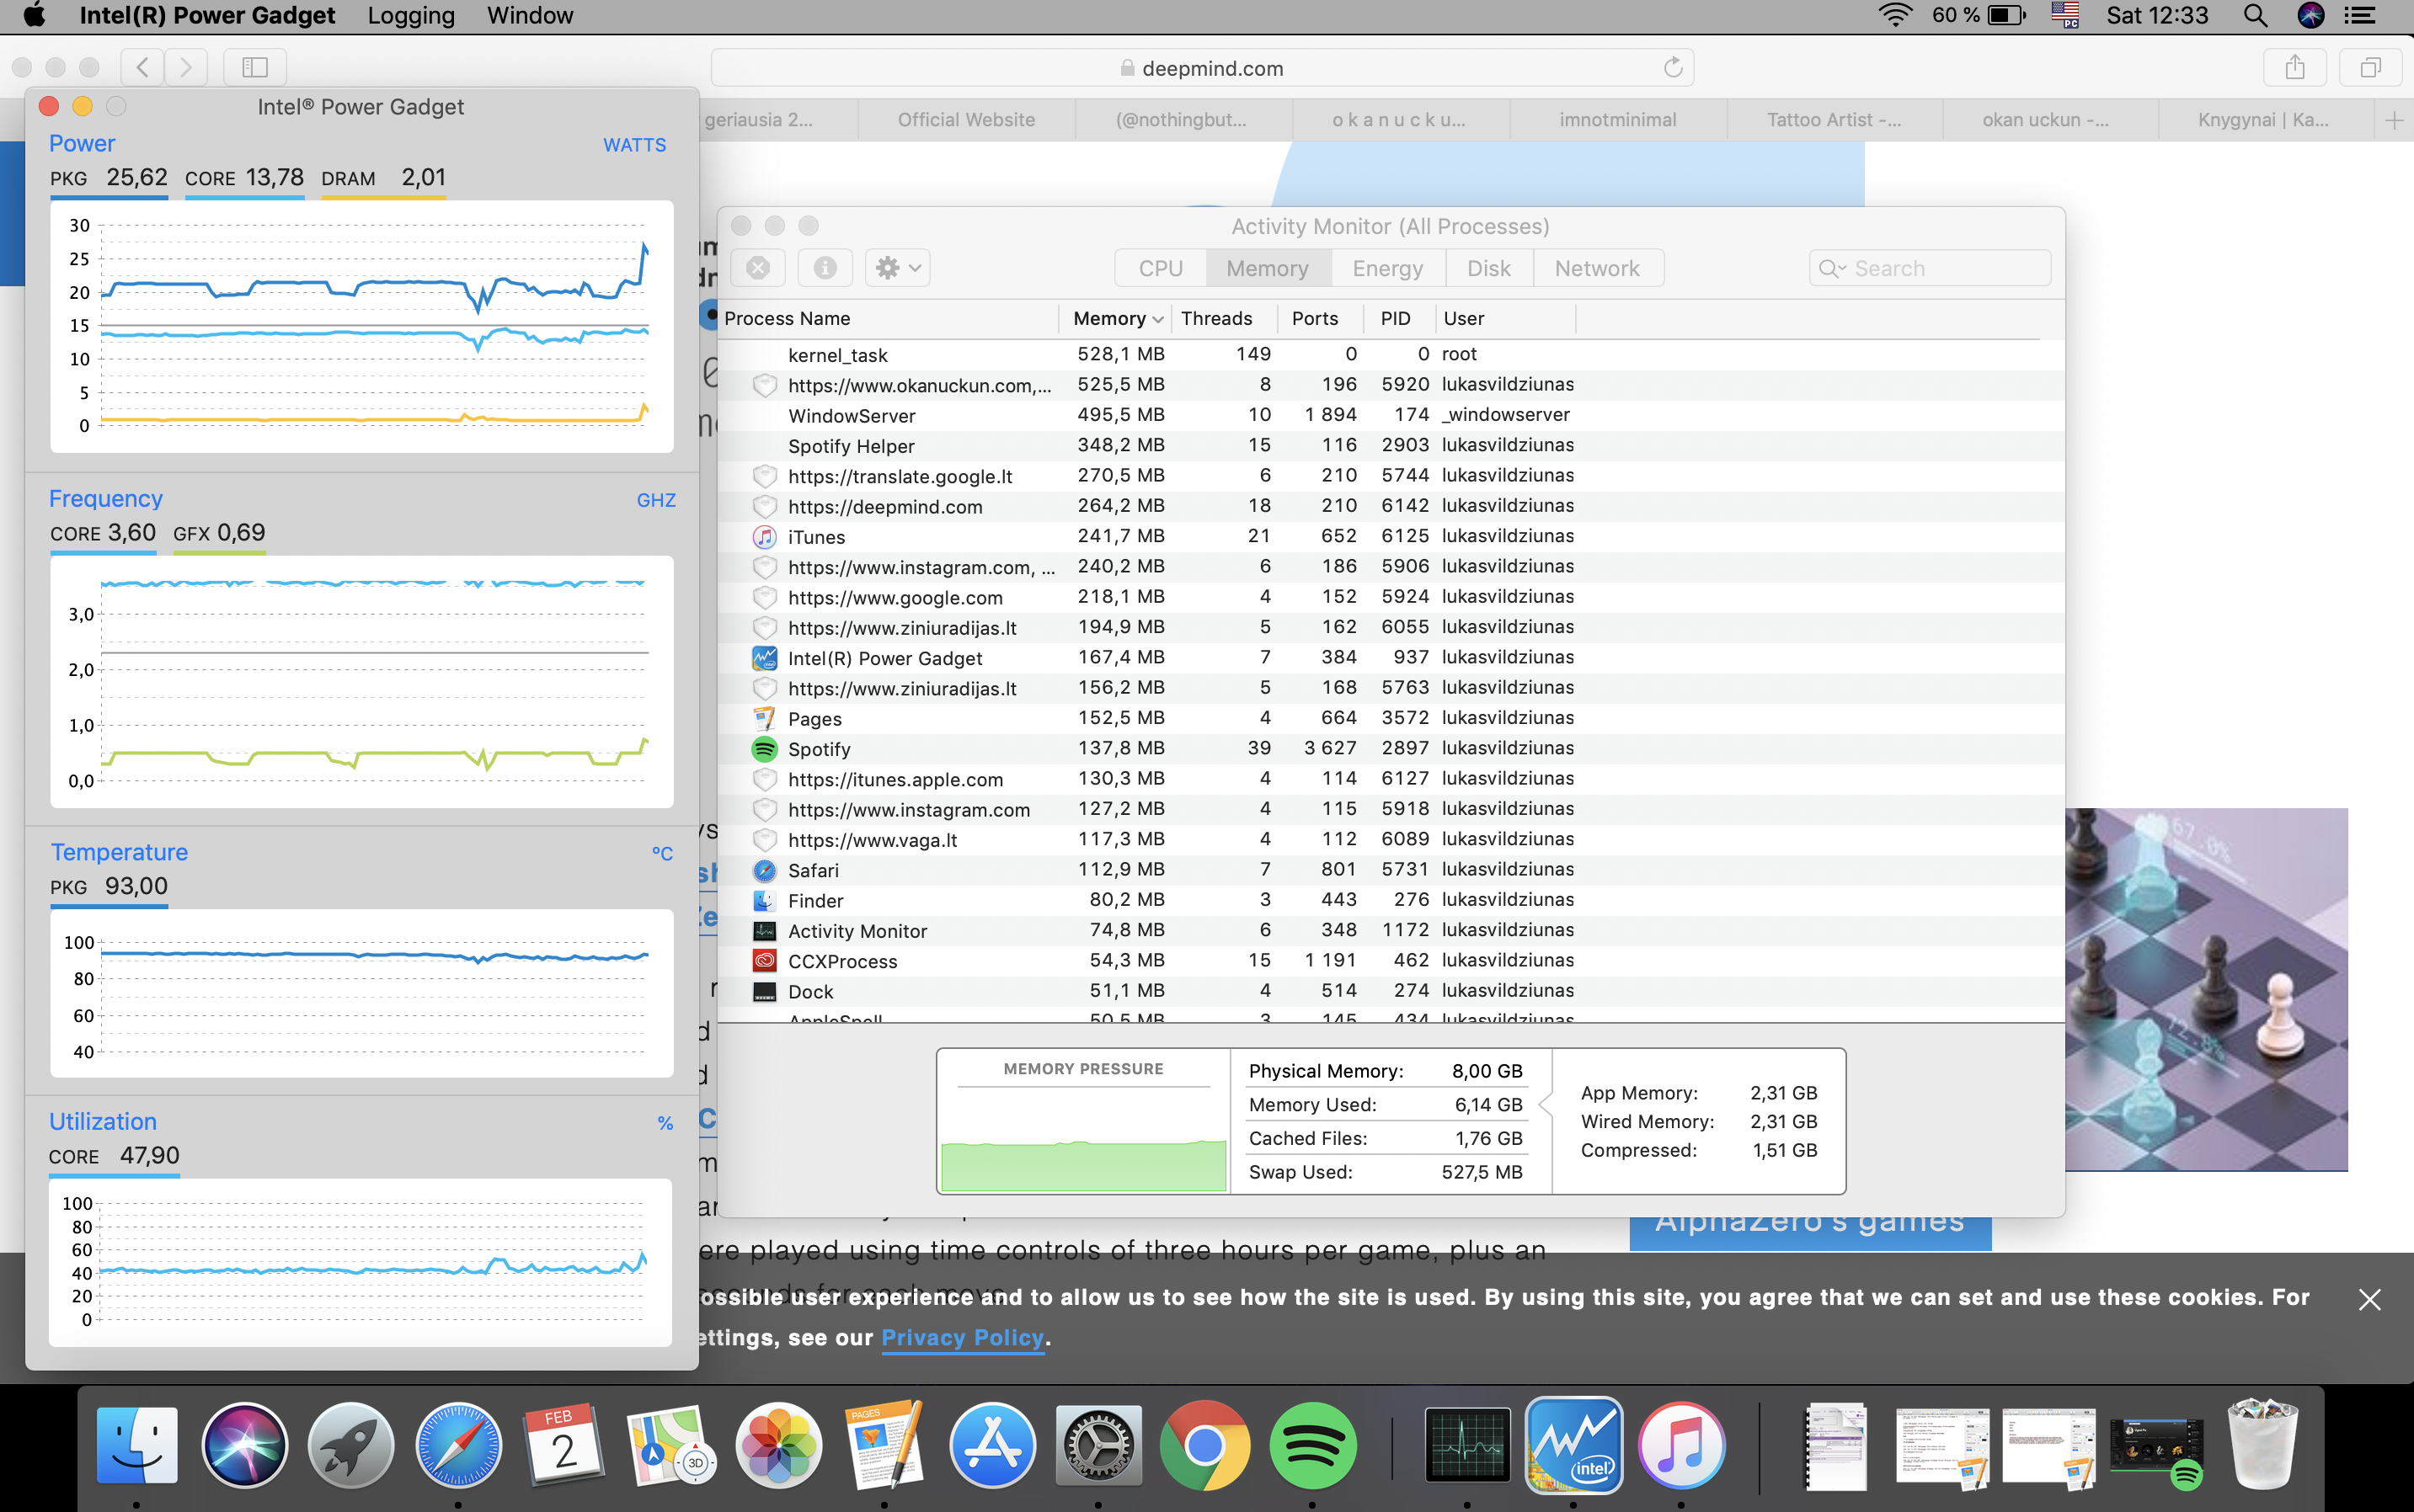Click the Inspect process info icon
The image size is (2414, 1512).
click(825, 268)
